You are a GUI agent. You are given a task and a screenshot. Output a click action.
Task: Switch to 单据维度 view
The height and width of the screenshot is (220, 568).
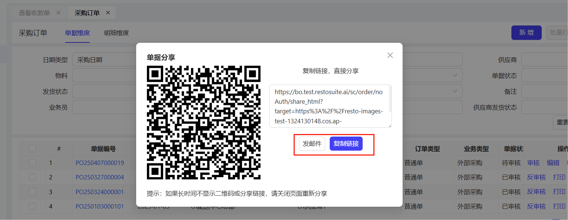coord(77,33)
